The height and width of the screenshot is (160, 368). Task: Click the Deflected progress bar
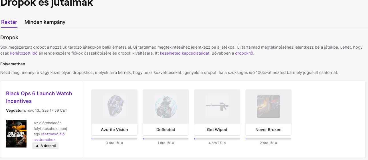coord(166,139)
